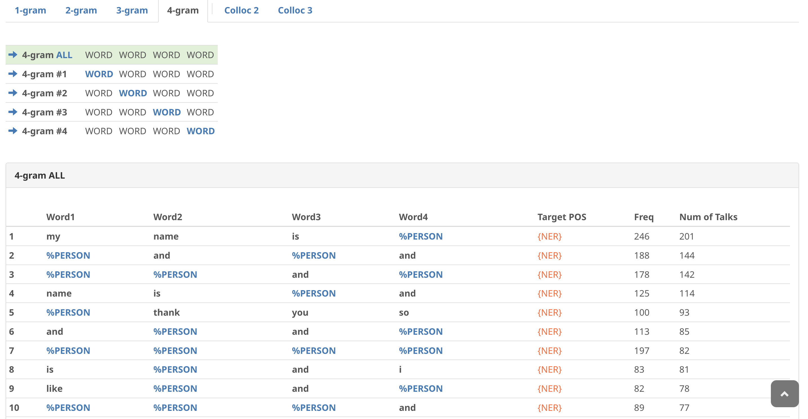Switch to the 1-gram tab
Screen dimensions: 808x419
click(x=30, y=10)
